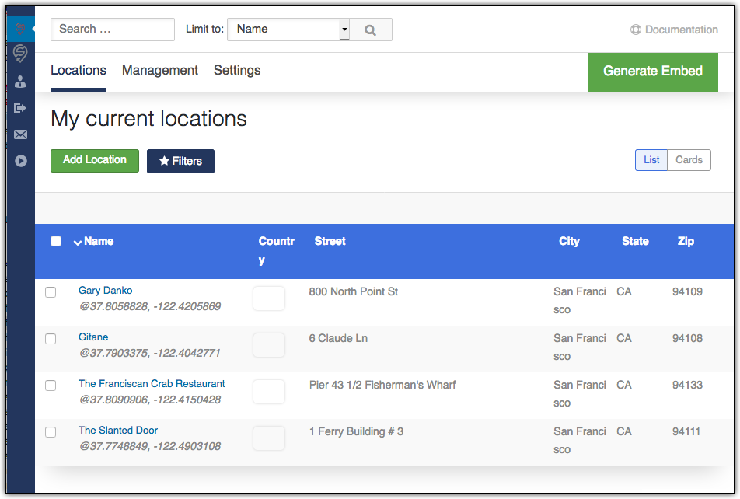This screenshot has width=740, height=499.
Task: Click the magnifying glass search icon
Action: (371, 29)
